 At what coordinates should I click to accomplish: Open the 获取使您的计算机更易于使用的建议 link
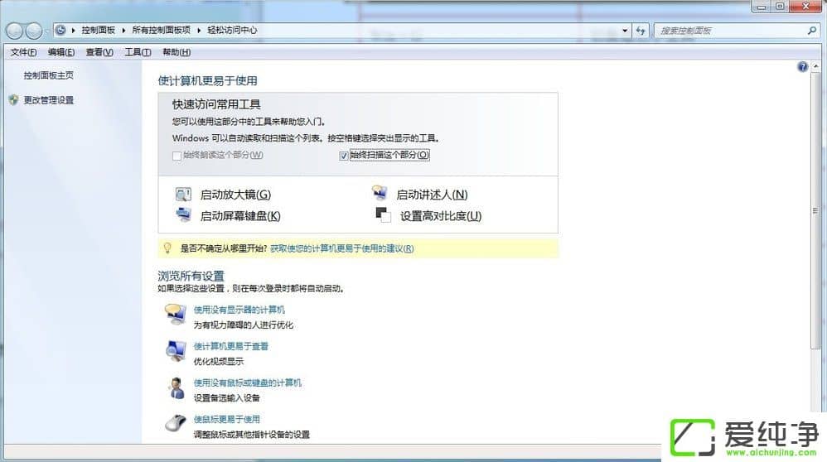[341, 248]
